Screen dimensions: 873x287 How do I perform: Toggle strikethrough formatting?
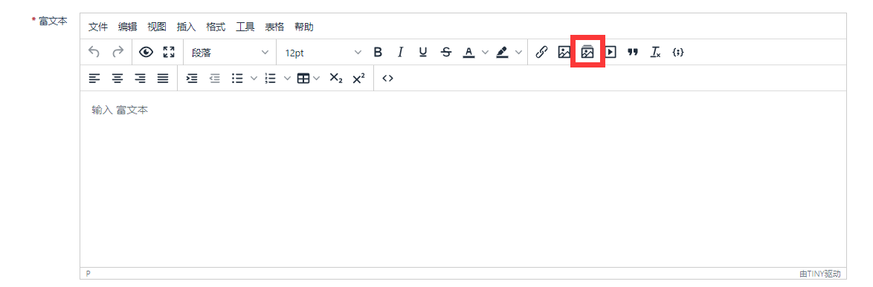tap(446, 52)
